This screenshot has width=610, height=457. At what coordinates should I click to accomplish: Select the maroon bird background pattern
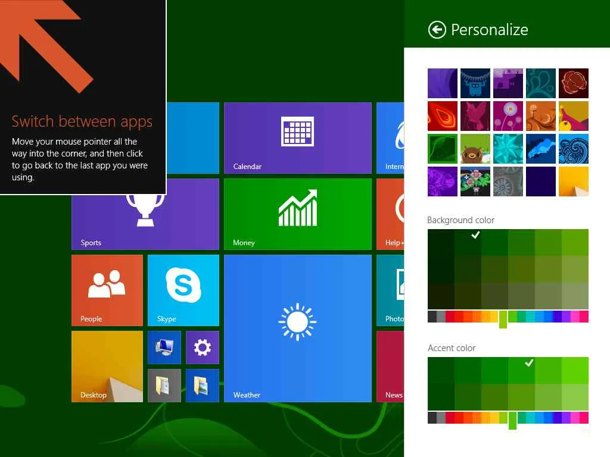coord(475,116)
